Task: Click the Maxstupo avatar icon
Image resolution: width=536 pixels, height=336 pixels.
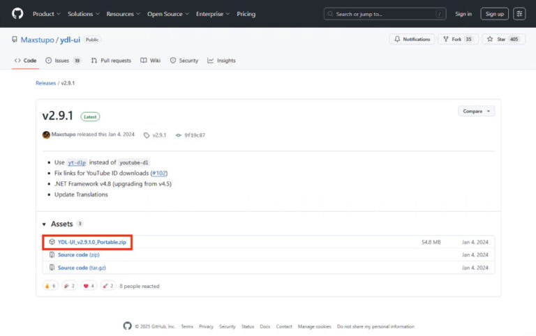Action: (46, 135)
